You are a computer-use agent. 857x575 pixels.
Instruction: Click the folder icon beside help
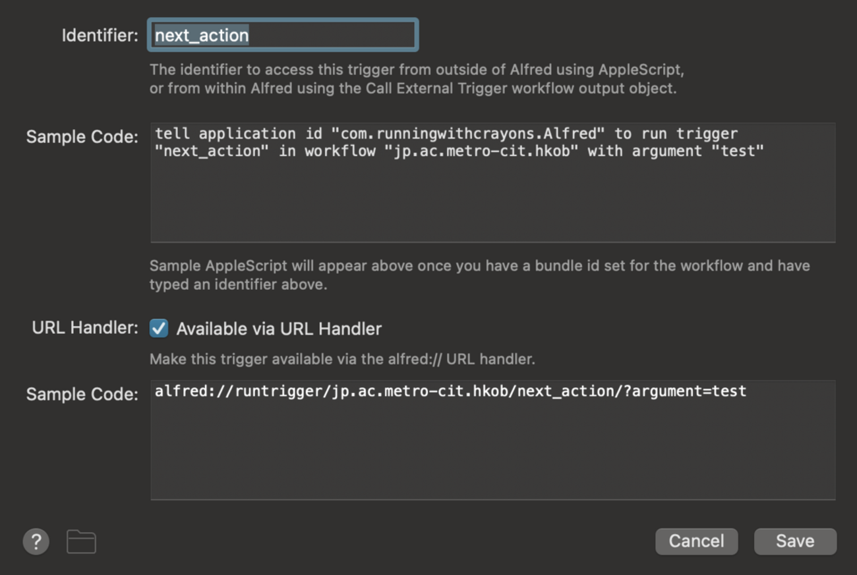click(82, 541)
